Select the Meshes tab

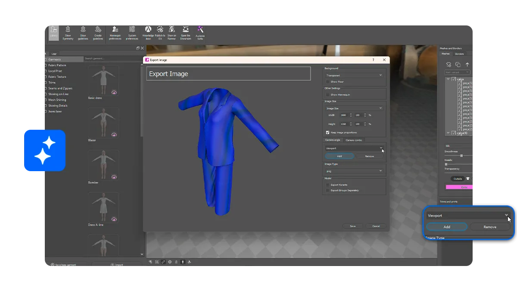tap(445, 54)
